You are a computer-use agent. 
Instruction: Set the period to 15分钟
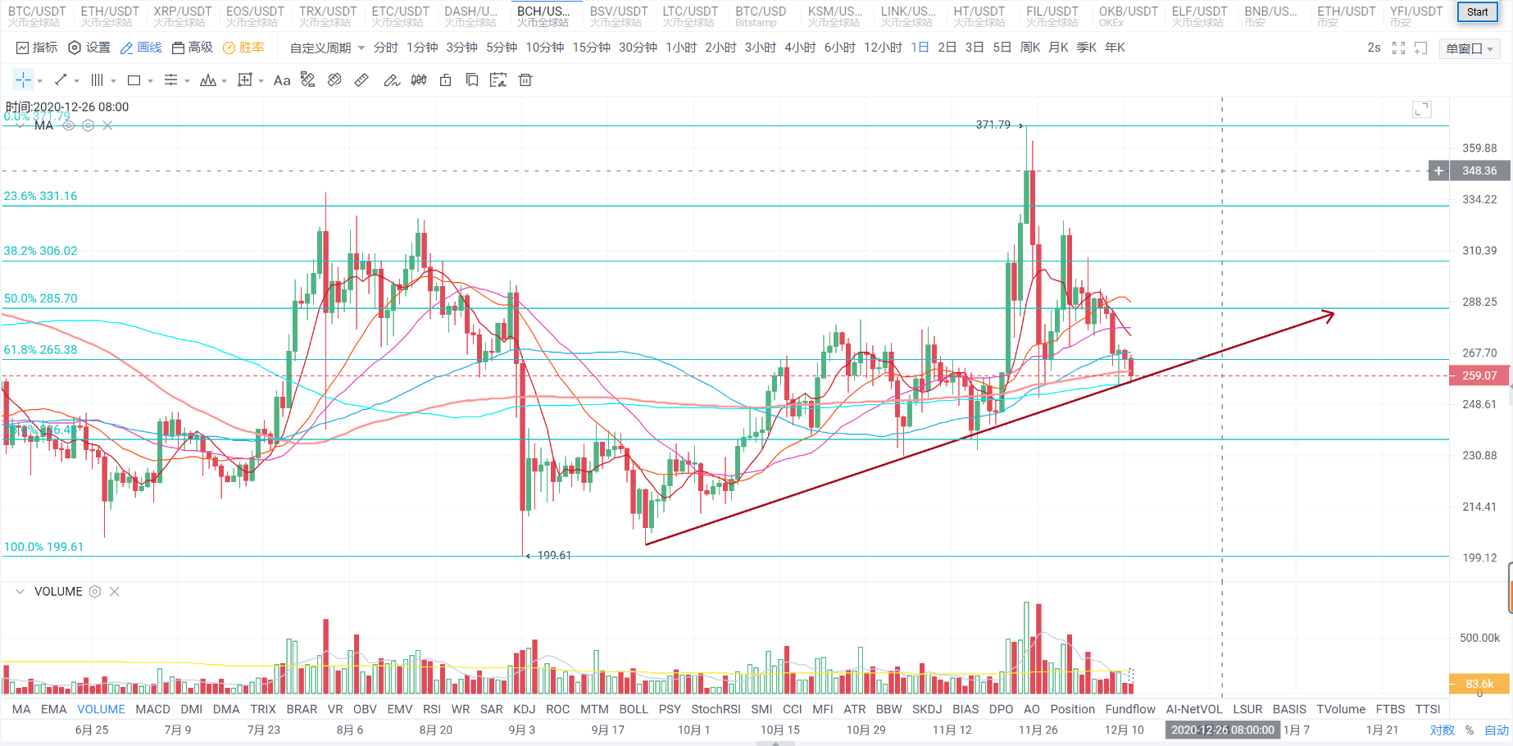(x=591, y=48)
